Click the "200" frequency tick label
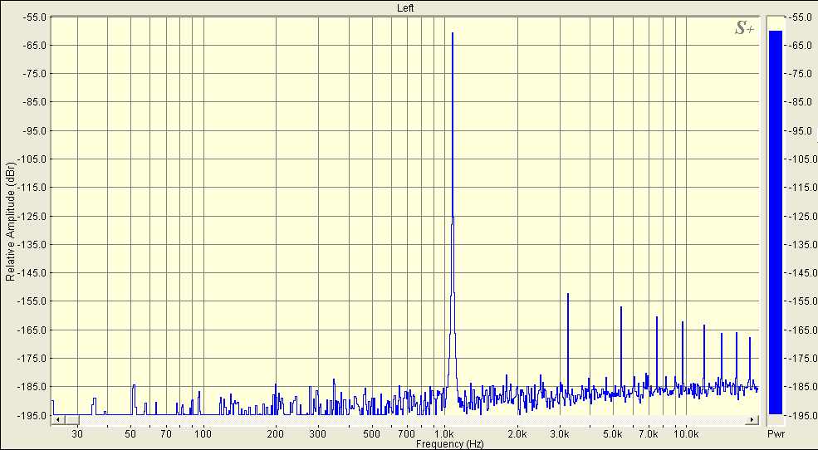Image resolution: width=818 pixels, height=450 pixels. pos(276,434)
